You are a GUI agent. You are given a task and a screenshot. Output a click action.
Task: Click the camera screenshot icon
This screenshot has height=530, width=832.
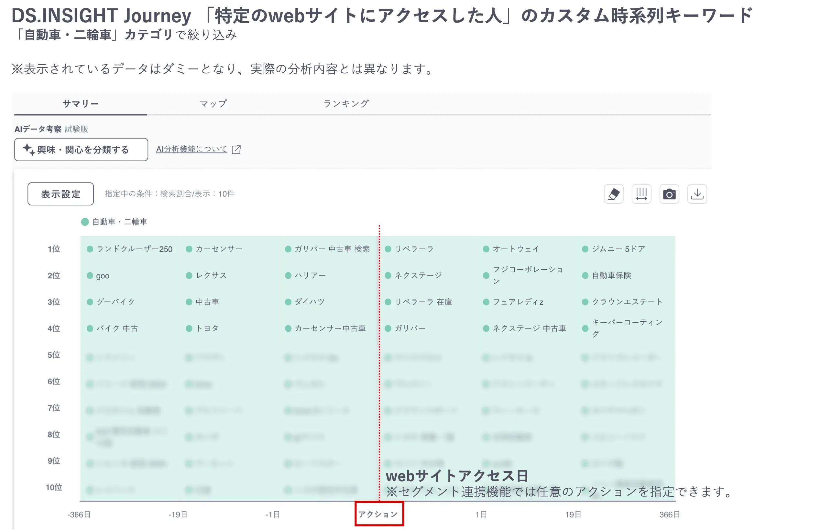click(x=669, y=194)
